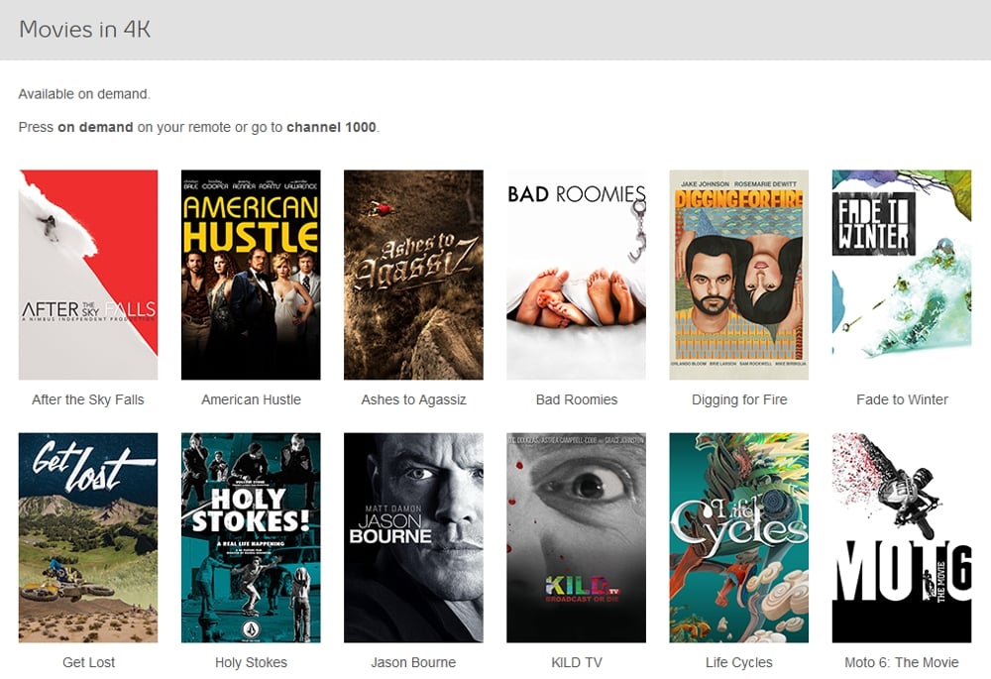Viewport: 991px width, 679px height.
Task: Click the 'Moto 6: The Movie' title caption
Action: pos(902,662)
